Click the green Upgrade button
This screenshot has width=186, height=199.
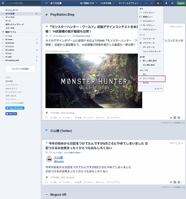tap(181, 3)
